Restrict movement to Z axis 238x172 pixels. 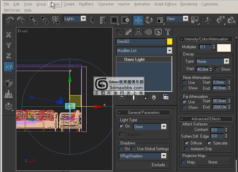tap(9, 56)
